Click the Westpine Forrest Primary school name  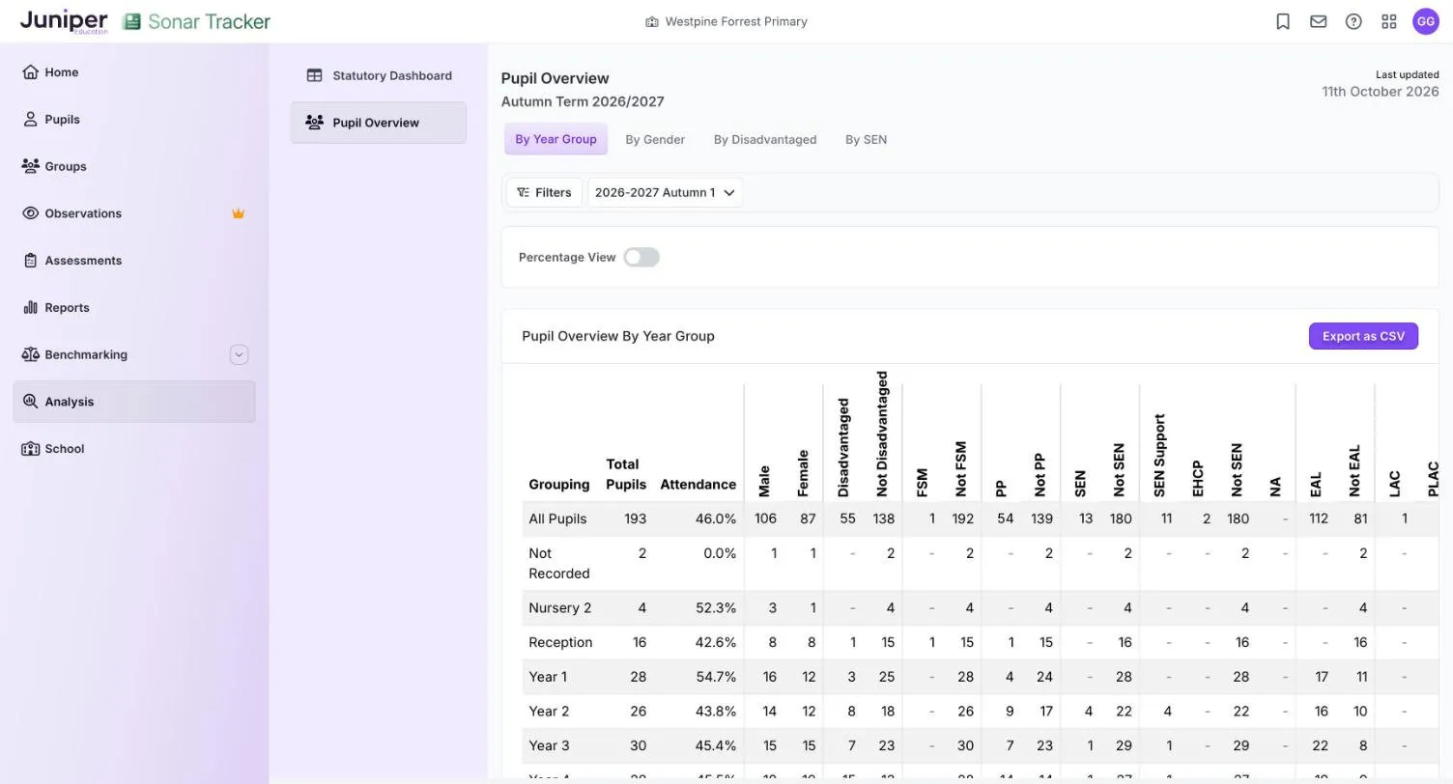(x=736, y=21)
